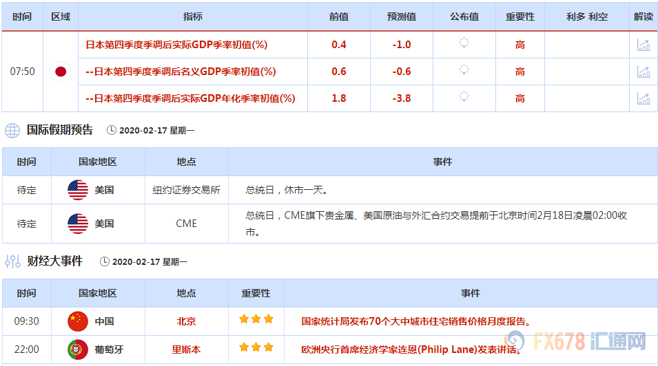Open chart icon for Japan real GDP quarterly row

pos(644,45)
